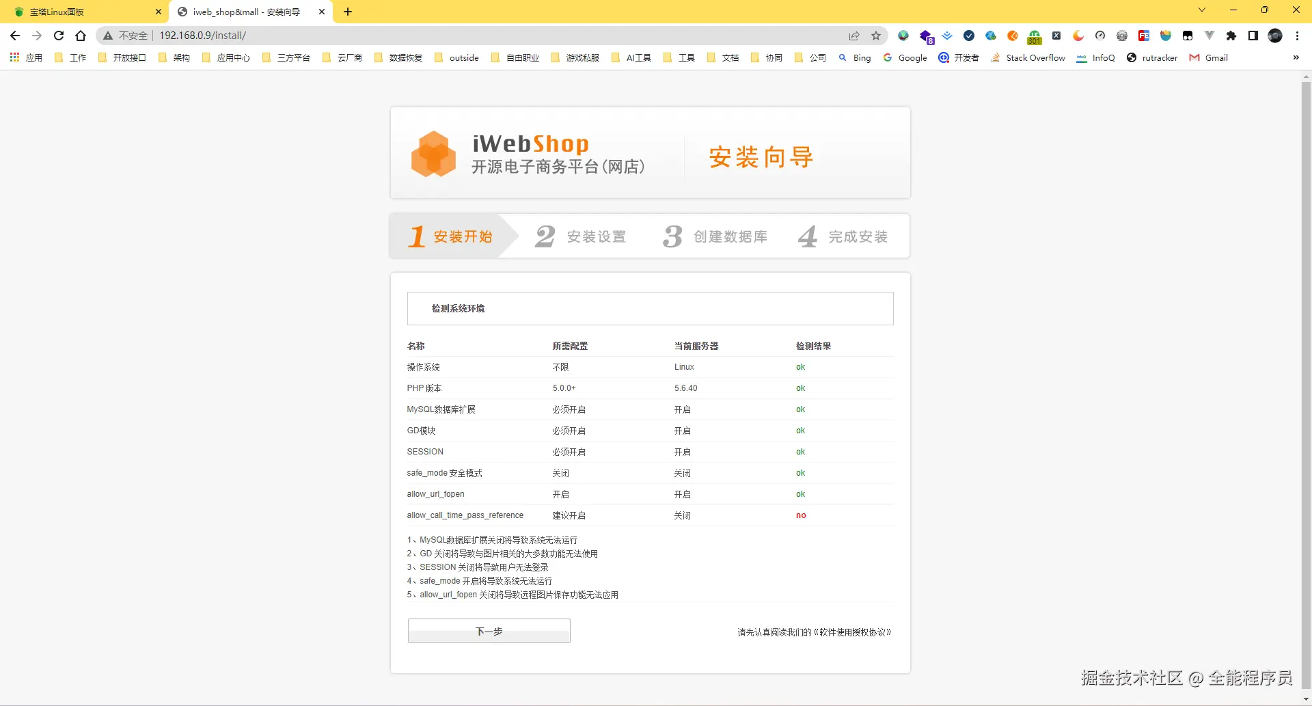Expand the 数据恢复 bookmark folder
The height and width of the screenshot is (706, 1312).
(398, 58)
